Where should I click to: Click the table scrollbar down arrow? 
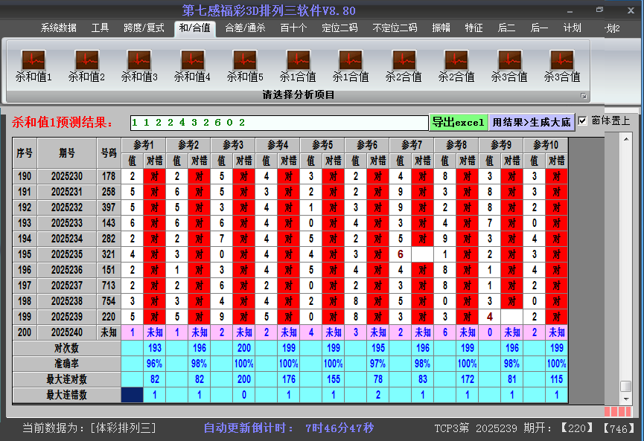[x=625, y=398]
